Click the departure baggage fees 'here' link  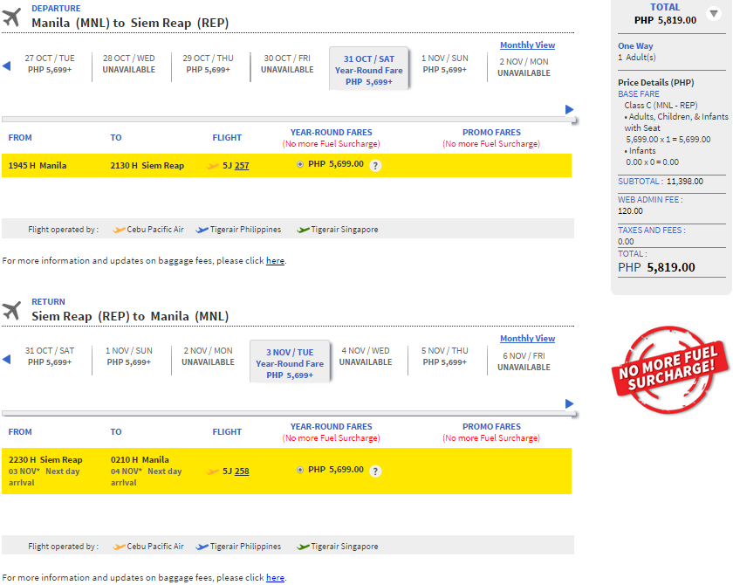point(275,260)
